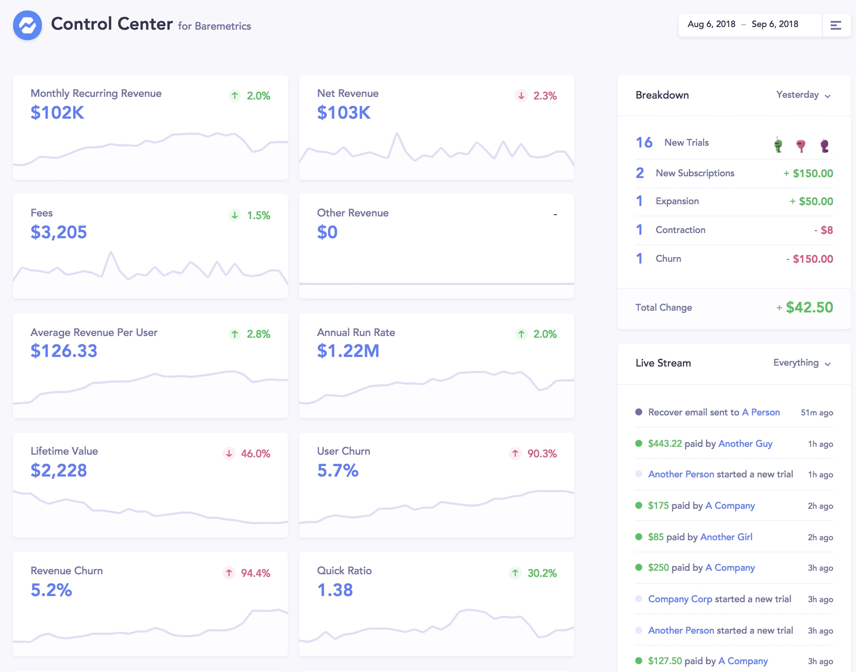Click the trial status dot beside Another Person
856x672 pixels.
[639, 474]
